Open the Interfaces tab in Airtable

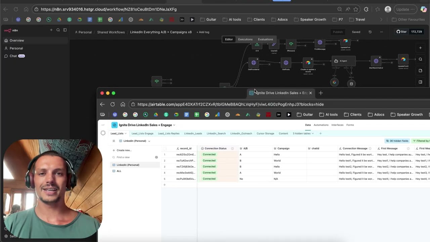(337, 125)
